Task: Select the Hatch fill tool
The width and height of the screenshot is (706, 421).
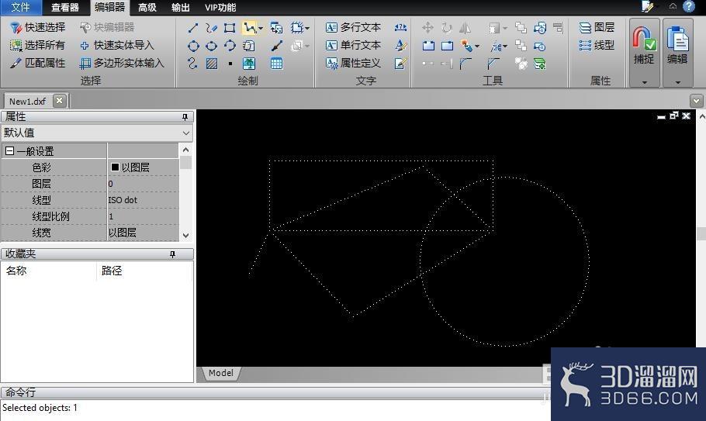Action: 212,64
